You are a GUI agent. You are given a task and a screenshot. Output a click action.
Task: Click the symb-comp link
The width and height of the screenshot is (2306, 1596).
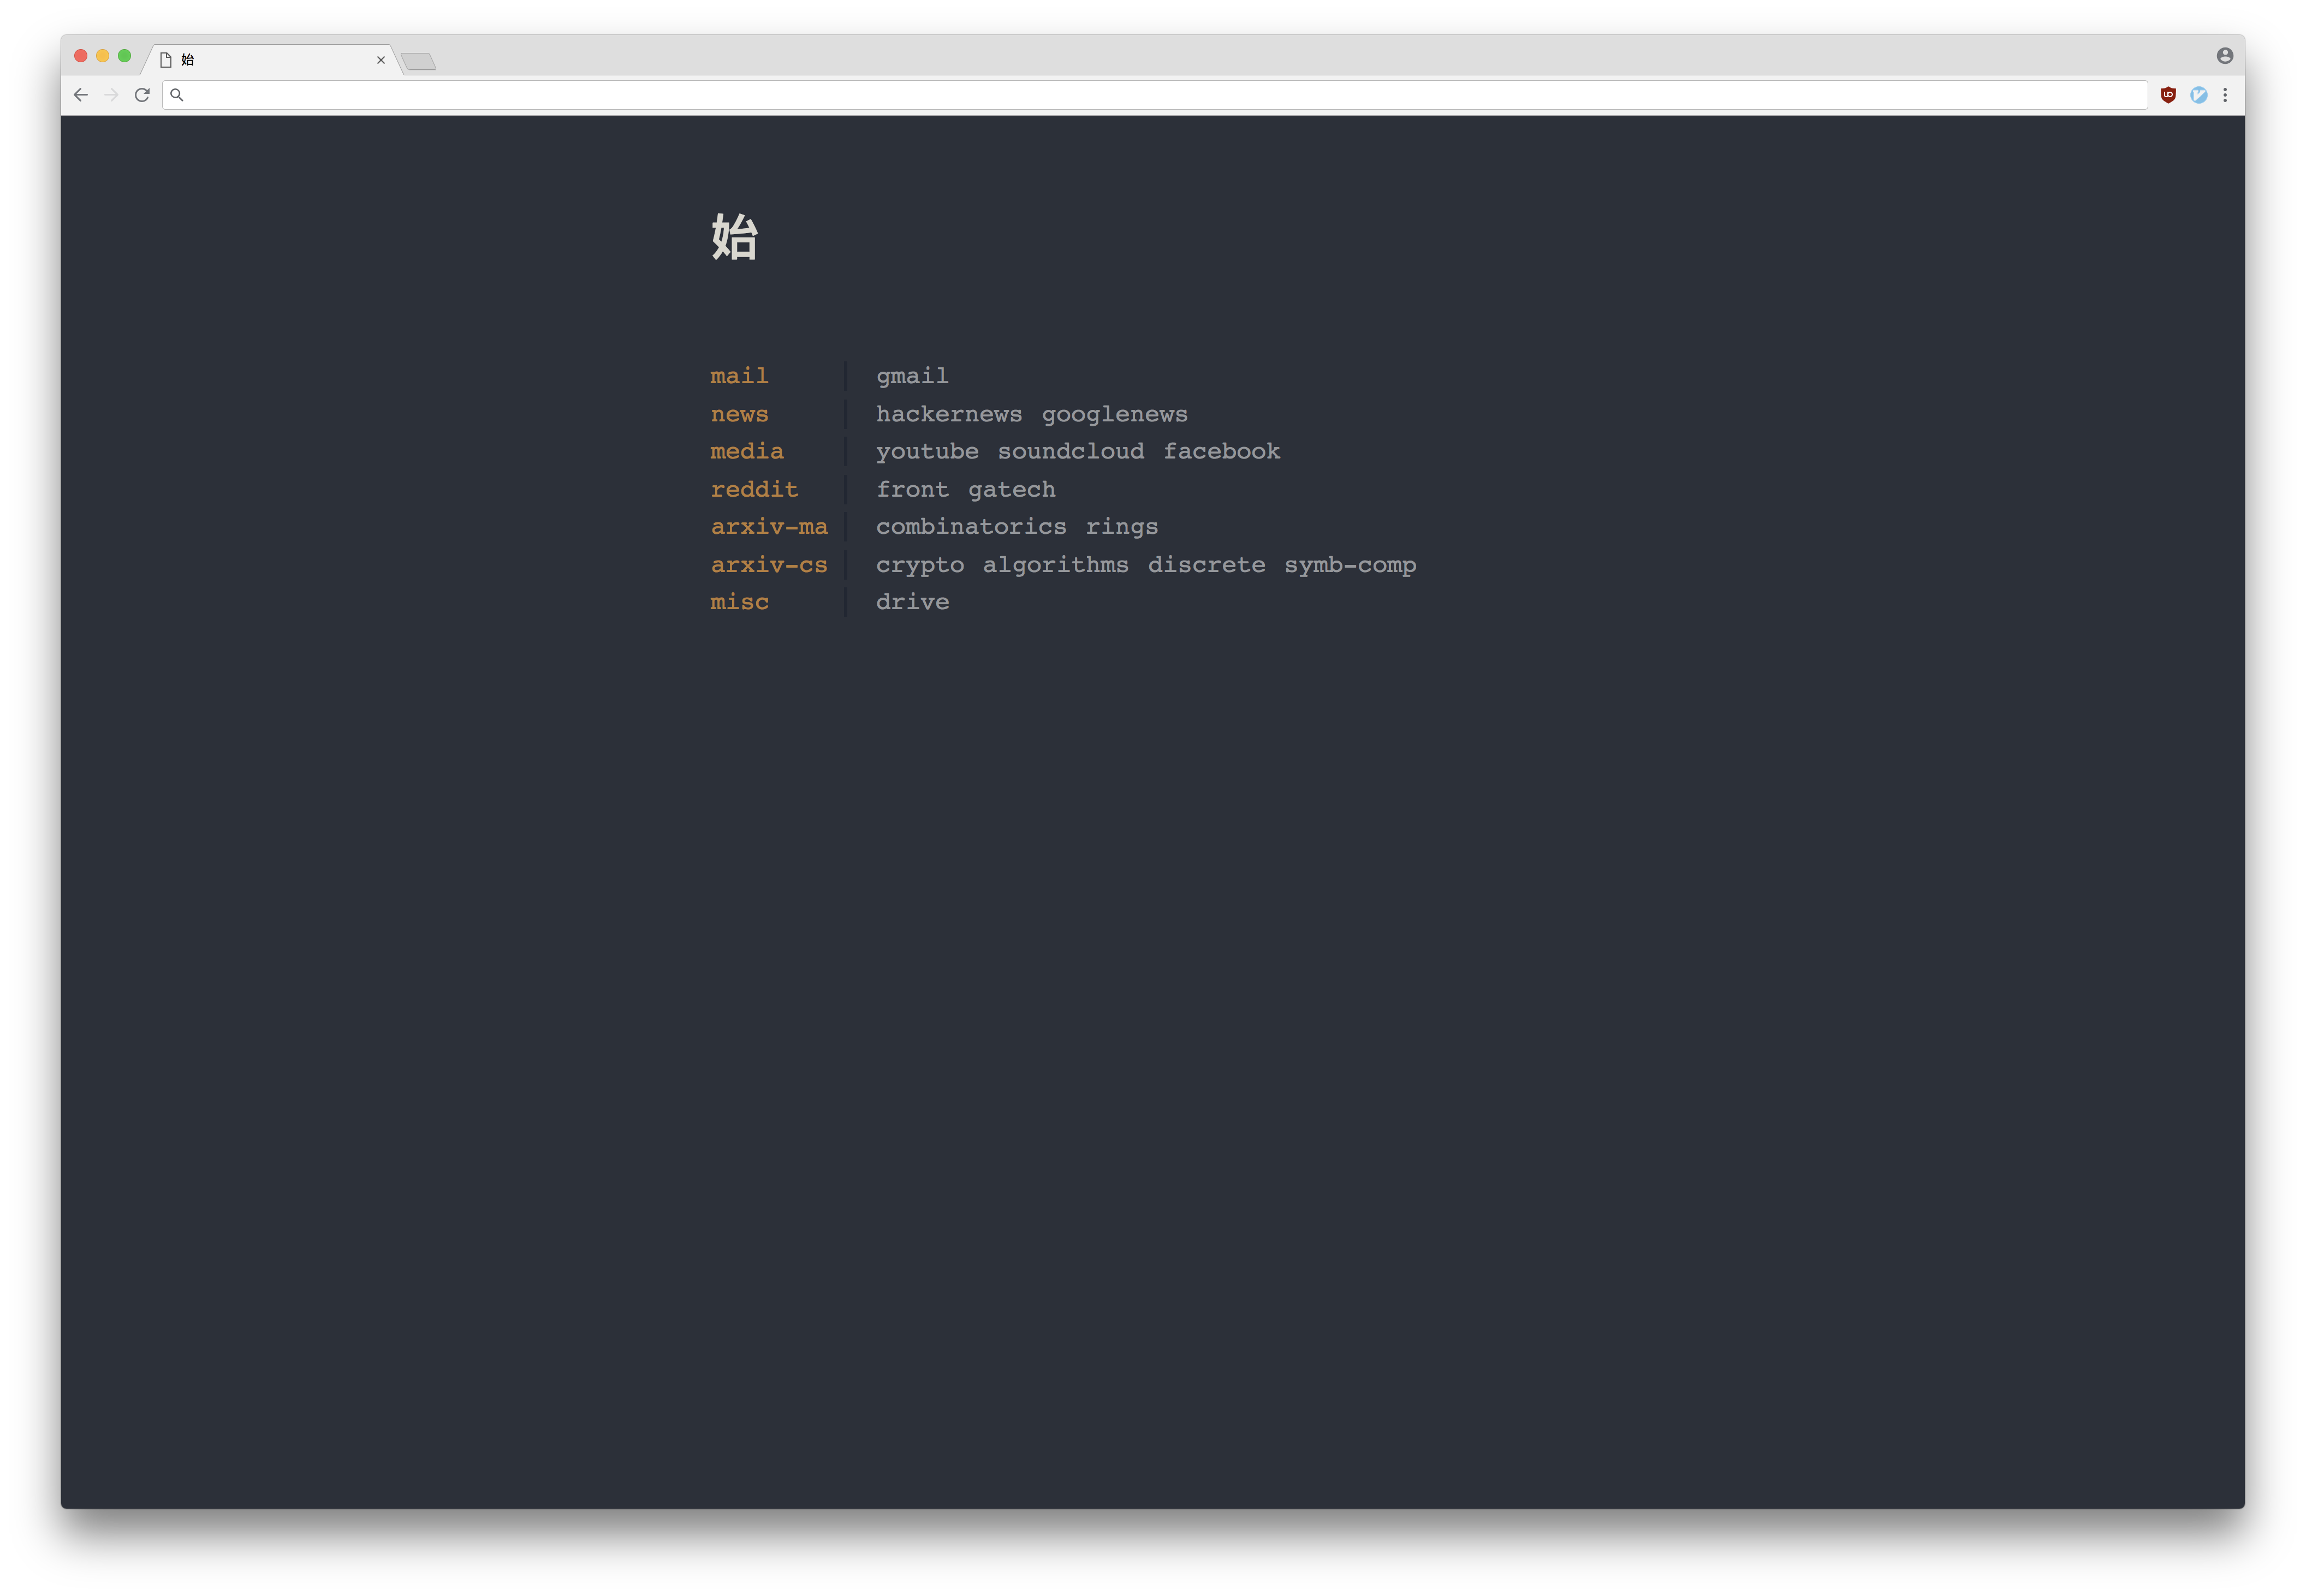point(1350,564)
